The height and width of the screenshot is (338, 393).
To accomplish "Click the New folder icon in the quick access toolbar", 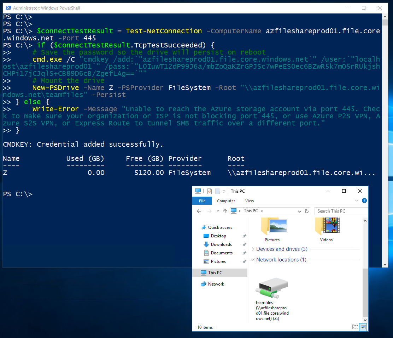I will (x=217, y=191).
